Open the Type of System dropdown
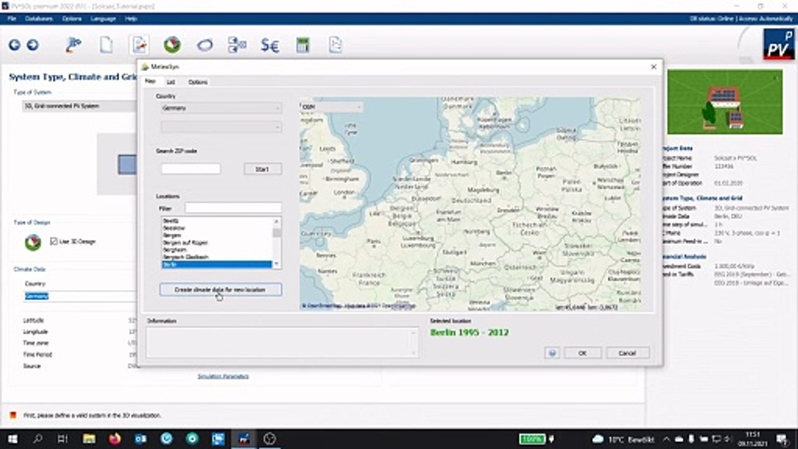This screenshot has height=449, width=798. [x=79, y=106]
